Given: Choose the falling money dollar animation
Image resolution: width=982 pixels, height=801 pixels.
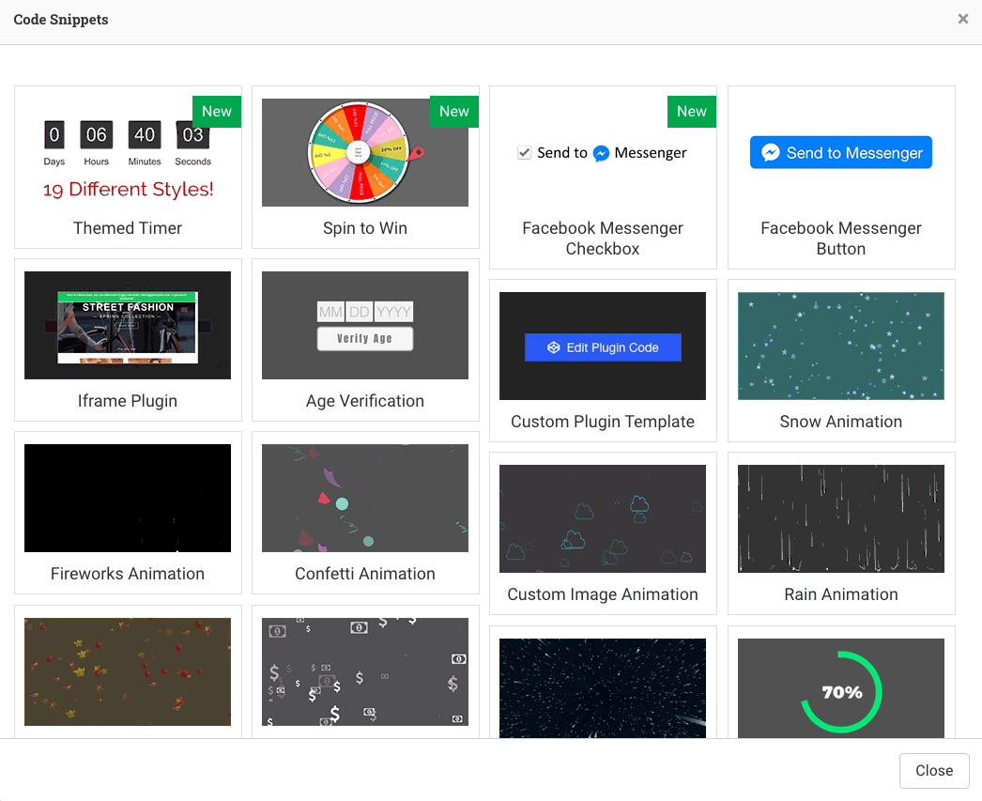Looking at the screenshot, I should pyautogui.click(x=364, y=671).
